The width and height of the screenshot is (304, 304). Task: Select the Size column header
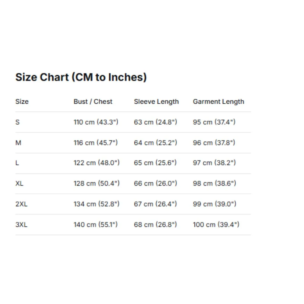(22, 102)
